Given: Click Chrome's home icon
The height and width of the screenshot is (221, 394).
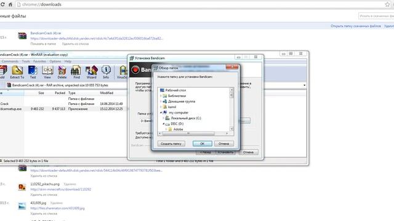Looking at the screenshot, I should point(10,4).
